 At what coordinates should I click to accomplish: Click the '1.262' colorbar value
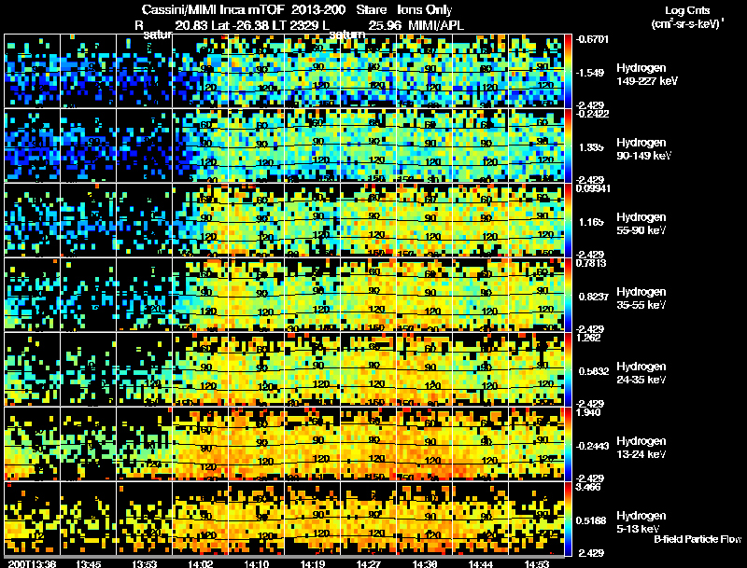588,338
